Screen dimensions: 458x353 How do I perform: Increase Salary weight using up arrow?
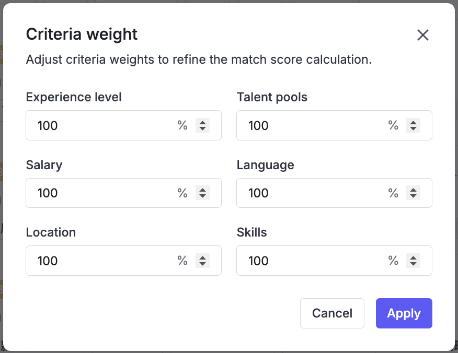point(202,190)
